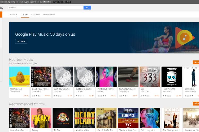199x132 pixels.
Task: Click the Hot New Music heading
Action: pos(21,59)
